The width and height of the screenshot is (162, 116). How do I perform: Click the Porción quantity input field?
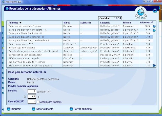(x=32, y=91)
